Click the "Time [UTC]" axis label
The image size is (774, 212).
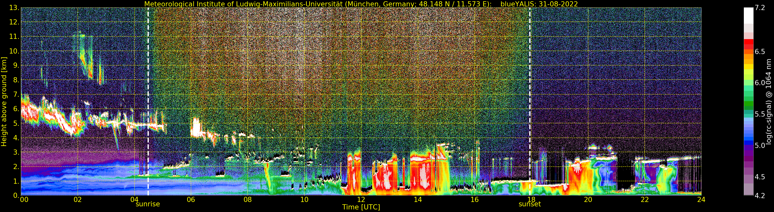tap(361, 207)
